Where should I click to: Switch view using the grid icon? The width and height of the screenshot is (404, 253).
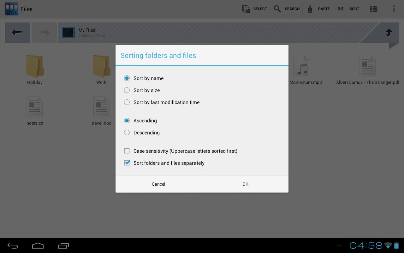374,9
